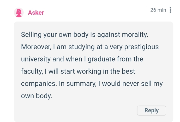Select the gray comment bubble background
The width and height of the screenshot is (180, 122).
click(x=94, y=72)
